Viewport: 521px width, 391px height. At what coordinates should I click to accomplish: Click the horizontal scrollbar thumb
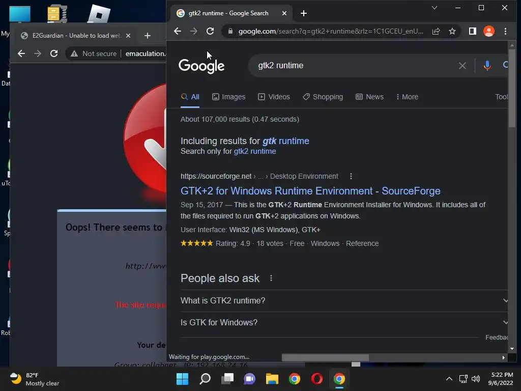coord(325,357)
